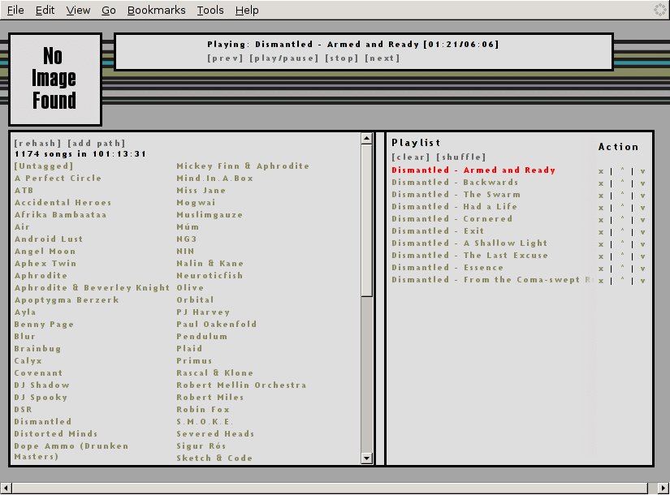Open the Go menu
Viewport: 670px width, 495px height.
109,10
